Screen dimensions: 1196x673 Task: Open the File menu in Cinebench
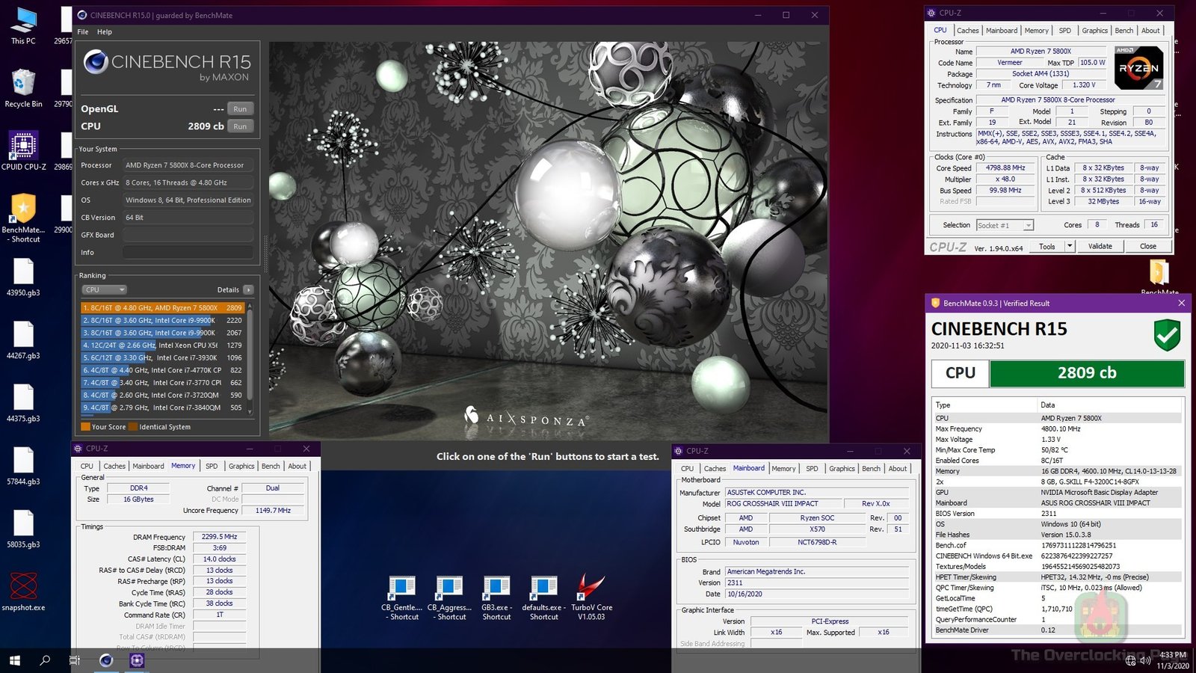point(82,32)
